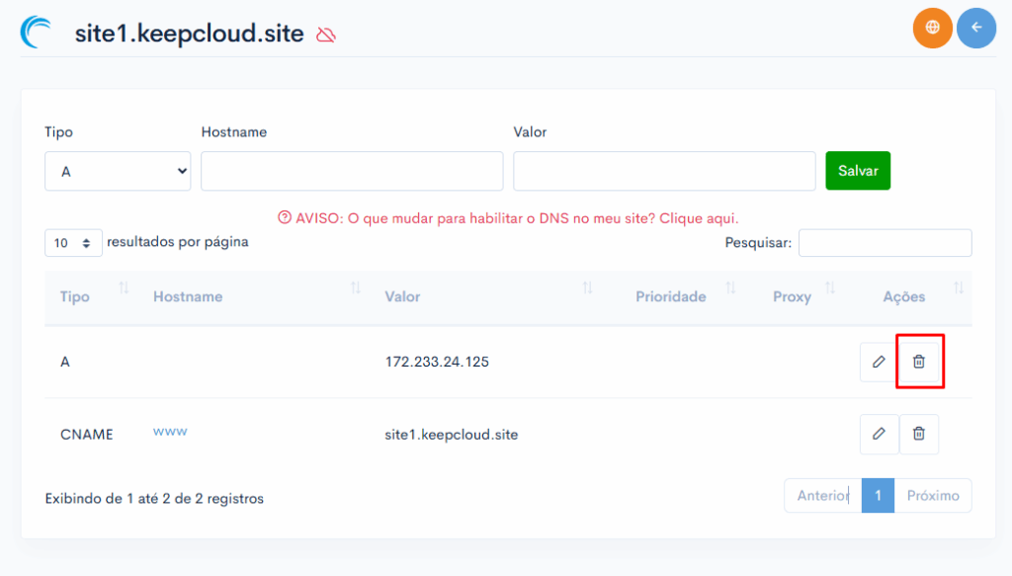
Task: Delete the CNAME www record
Action: [x=918, y=434]
